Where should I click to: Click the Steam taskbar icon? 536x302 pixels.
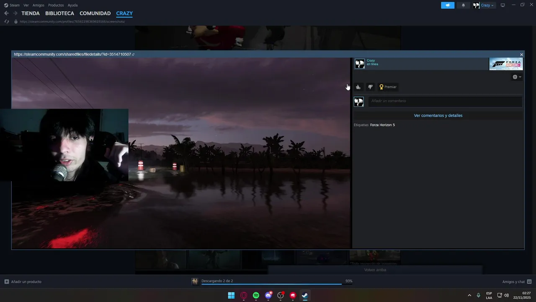coord(305,295)
